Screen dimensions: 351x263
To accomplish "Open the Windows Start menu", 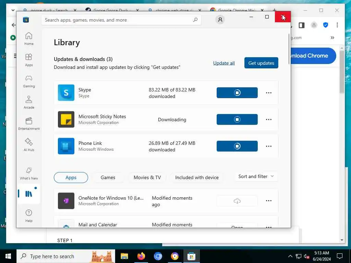I will [x=8, y=256].
